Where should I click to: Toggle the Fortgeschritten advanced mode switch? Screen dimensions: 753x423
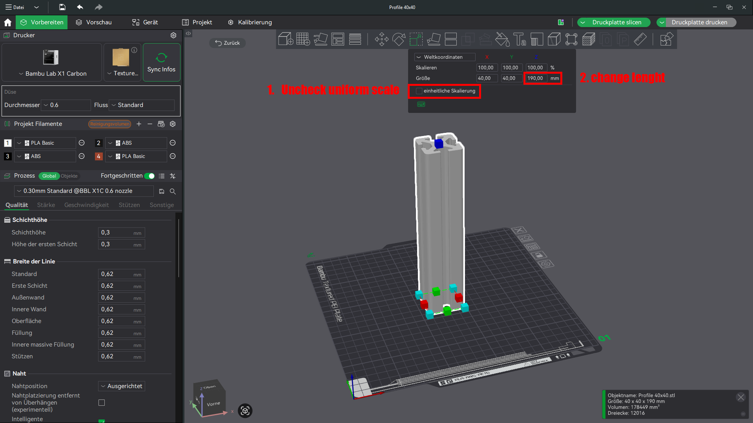pyautogui.click(x=150, y=176)
